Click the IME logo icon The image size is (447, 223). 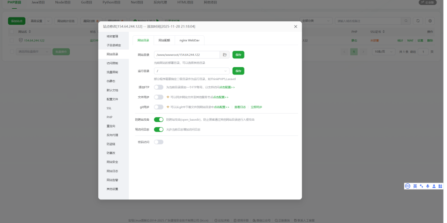[408, 186]
